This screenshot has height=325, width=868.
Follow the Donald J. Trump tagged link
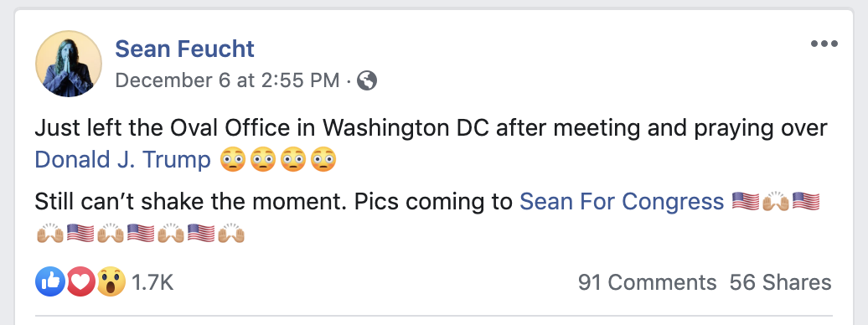point(122,160)
